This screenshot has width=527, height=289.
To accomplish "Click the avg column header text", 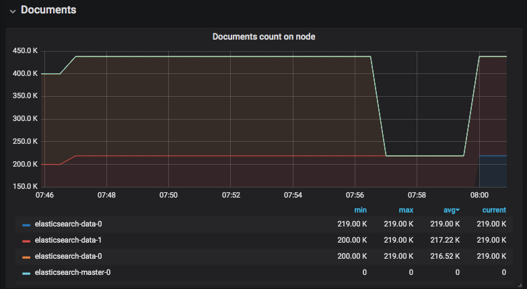I will (x=449, y=210).
